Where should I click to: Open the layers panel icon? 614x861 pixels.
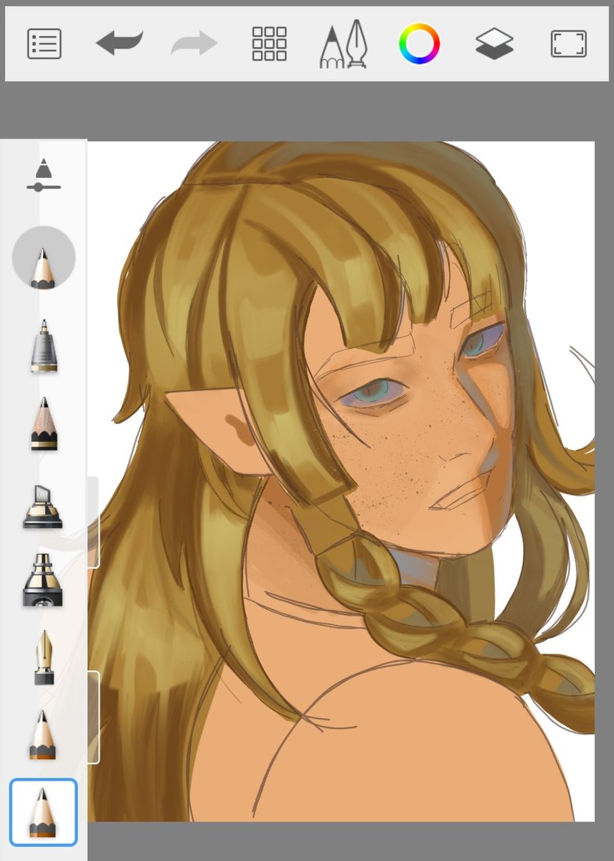point(495,44)
